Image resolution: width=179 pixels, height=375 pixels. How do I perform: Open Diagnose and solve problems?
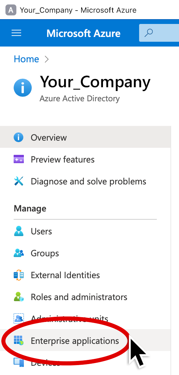[85, 181]
